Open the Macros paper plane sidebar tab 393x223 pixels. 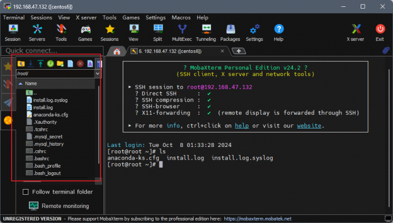[x=8, y=102]
